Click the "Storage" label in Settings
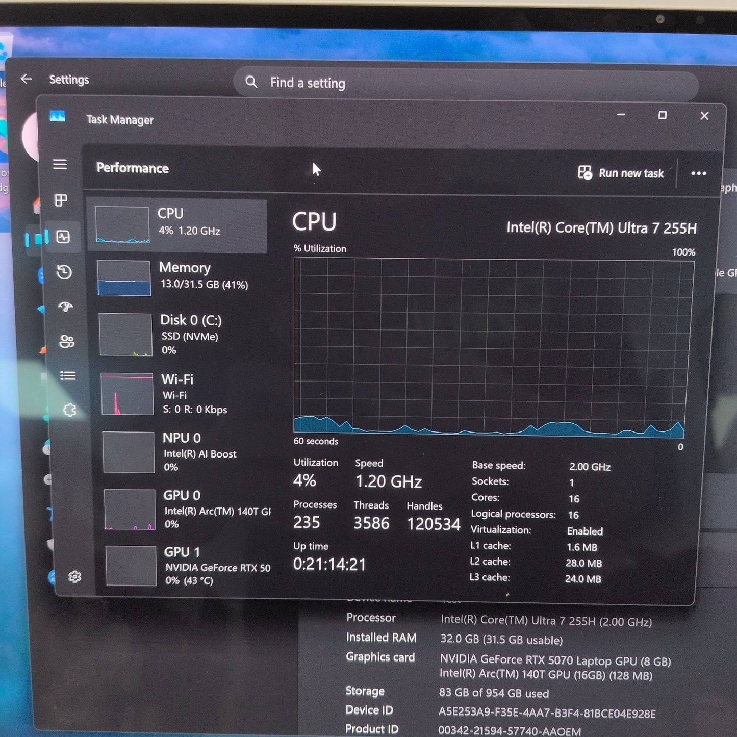The height and width of the screenshot is (737, 737). coord(365,691)
